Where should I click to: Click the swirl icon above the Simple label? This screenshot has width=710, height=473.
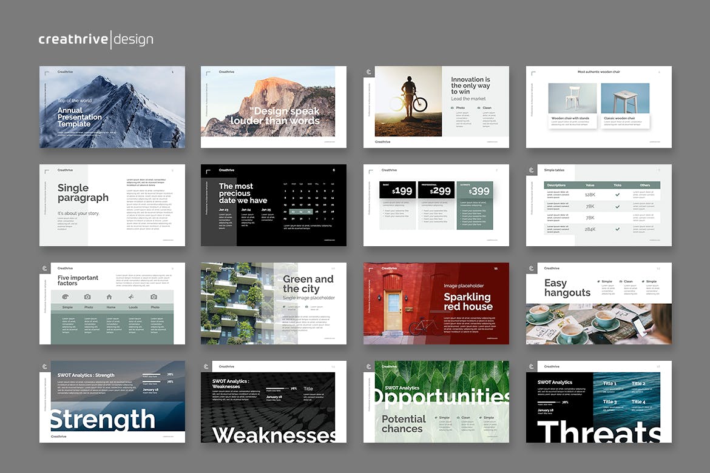[x=66, y=297]
